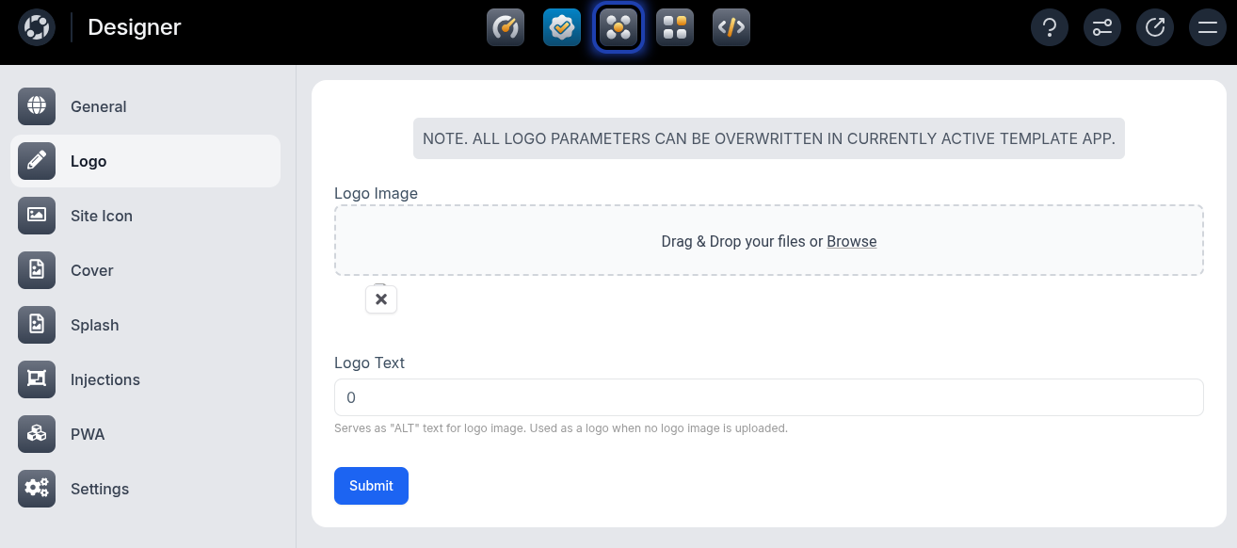Open the speedometer dashboard app icon
This screenshot has width=1237, height=548.
[506, 27]
